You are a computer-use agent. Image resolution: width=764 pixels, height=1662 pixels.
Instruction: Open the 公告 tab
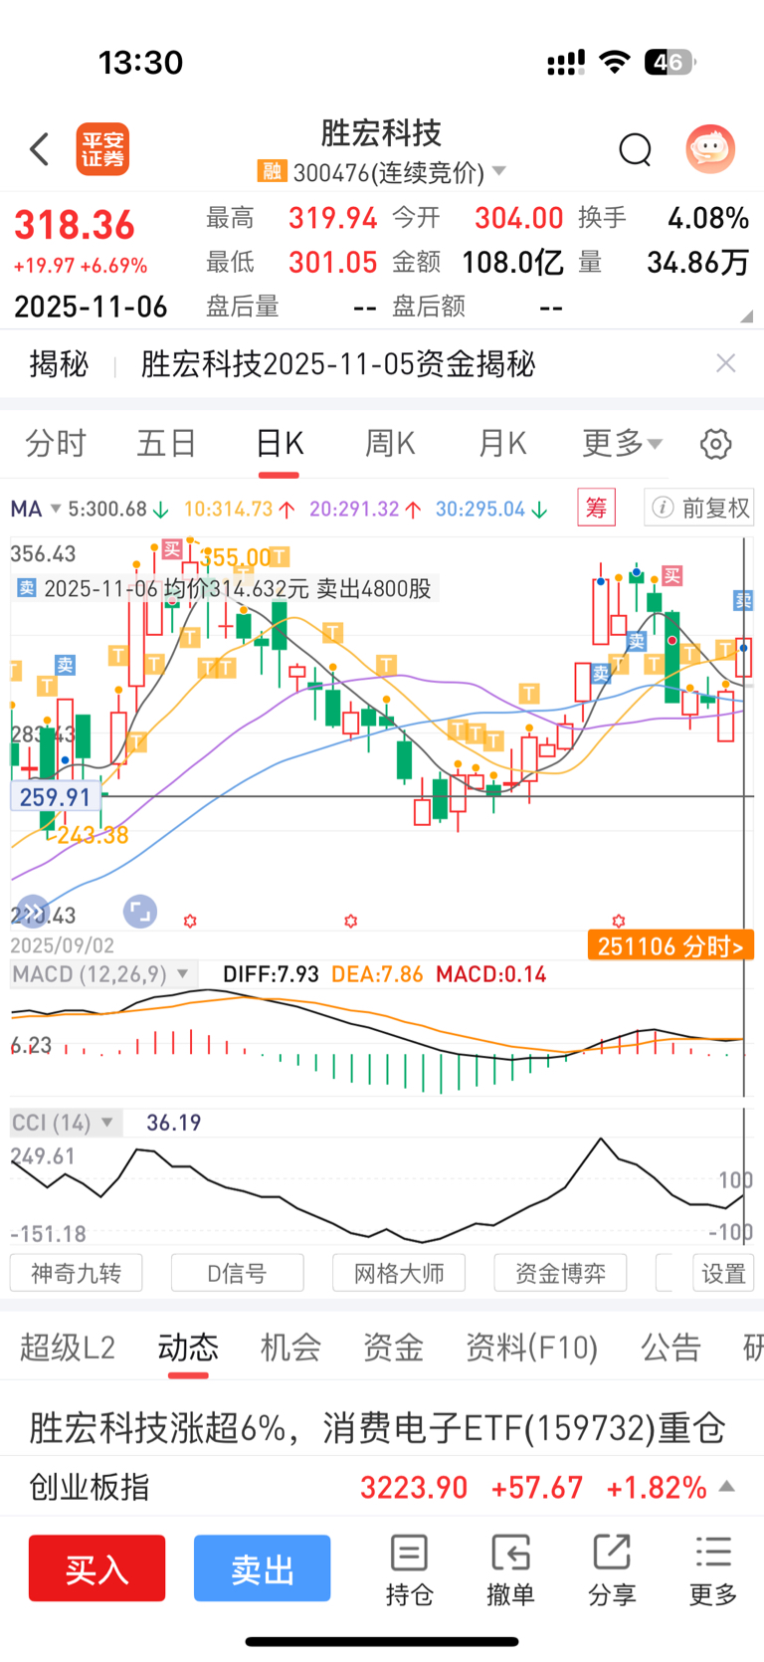click(x=670, y=1348)
